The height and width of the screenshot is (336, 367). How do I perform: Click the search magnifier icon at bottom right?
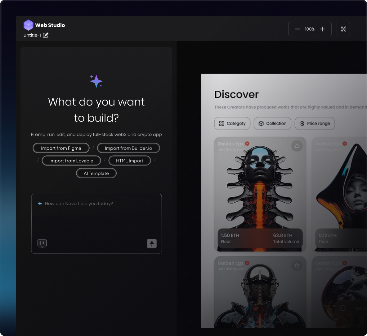(343, 308)
